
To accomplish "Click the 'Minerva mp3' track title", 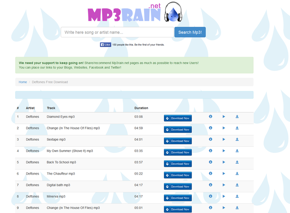I will pos(56,196).
